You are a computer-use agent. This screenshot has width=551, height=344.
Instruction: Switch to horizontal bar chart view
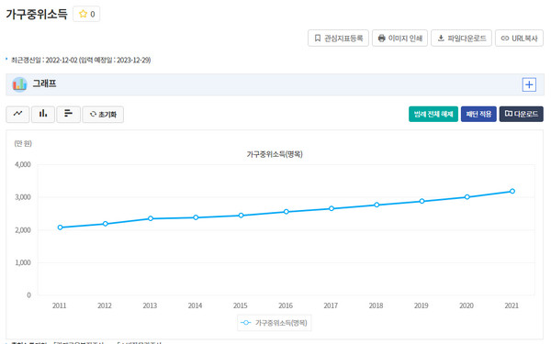[x=68, y=114]
